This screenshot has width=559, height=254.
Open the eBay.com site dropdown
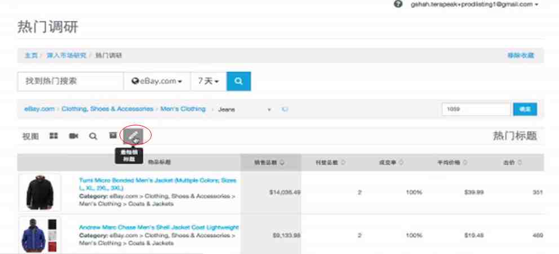click(157, 81)
